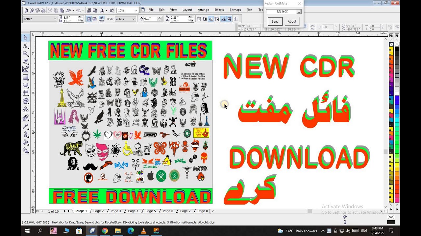Switch to Page 3 tab
The width and height of the screenshot is (421, 236).
pyautogui.click(x=116, y=211)
